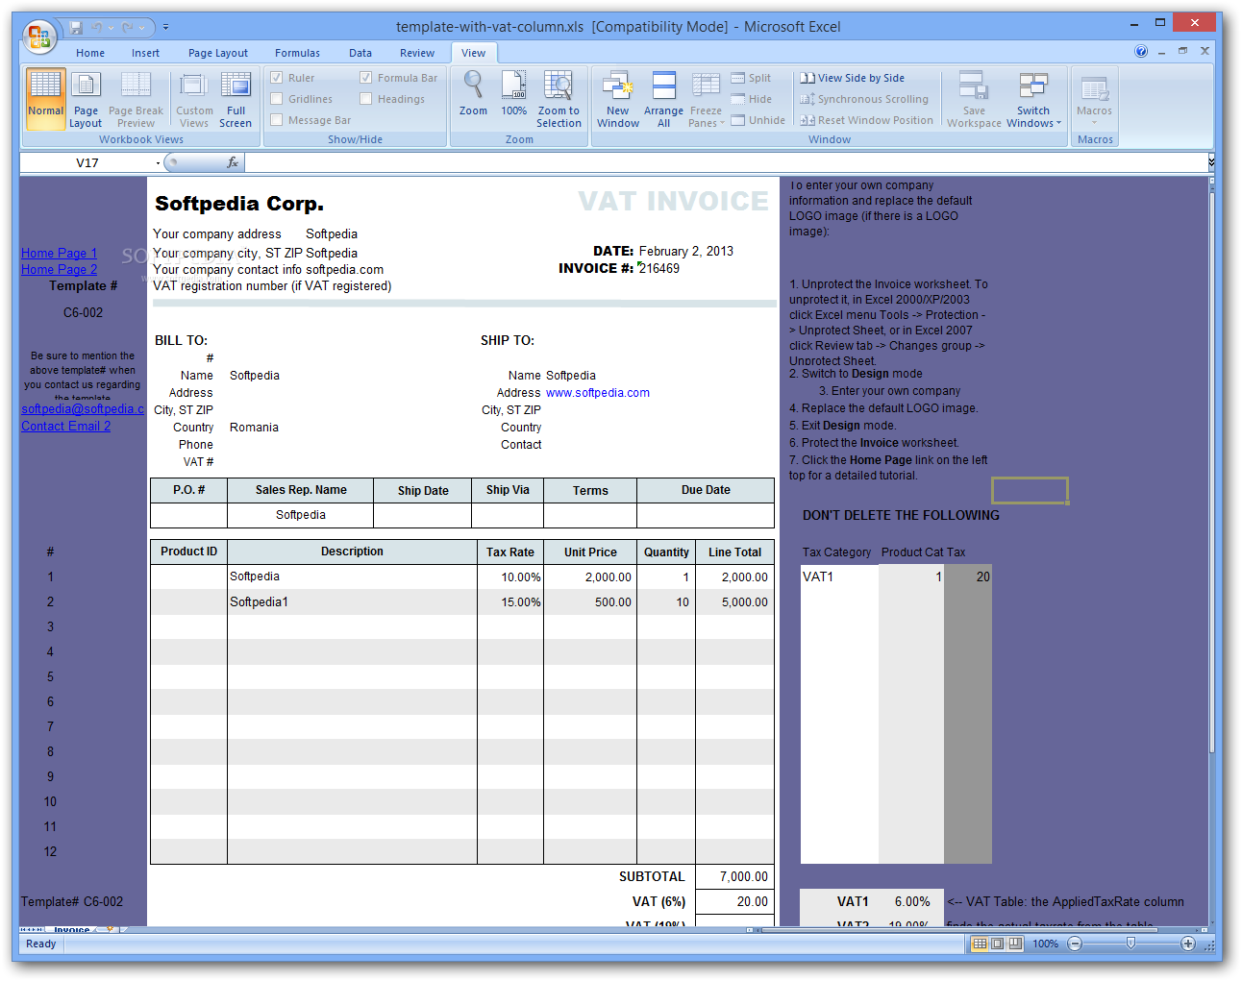The width and height of the screenshot is (1242, 981).
Task: Select the VAT1 tax category cell
Action: (x=839, y=576)
